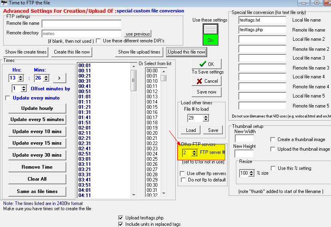This screenshot has width=331, height=227.
Task: Click the Remote file name 5 field
Action: tap(262, 106)
